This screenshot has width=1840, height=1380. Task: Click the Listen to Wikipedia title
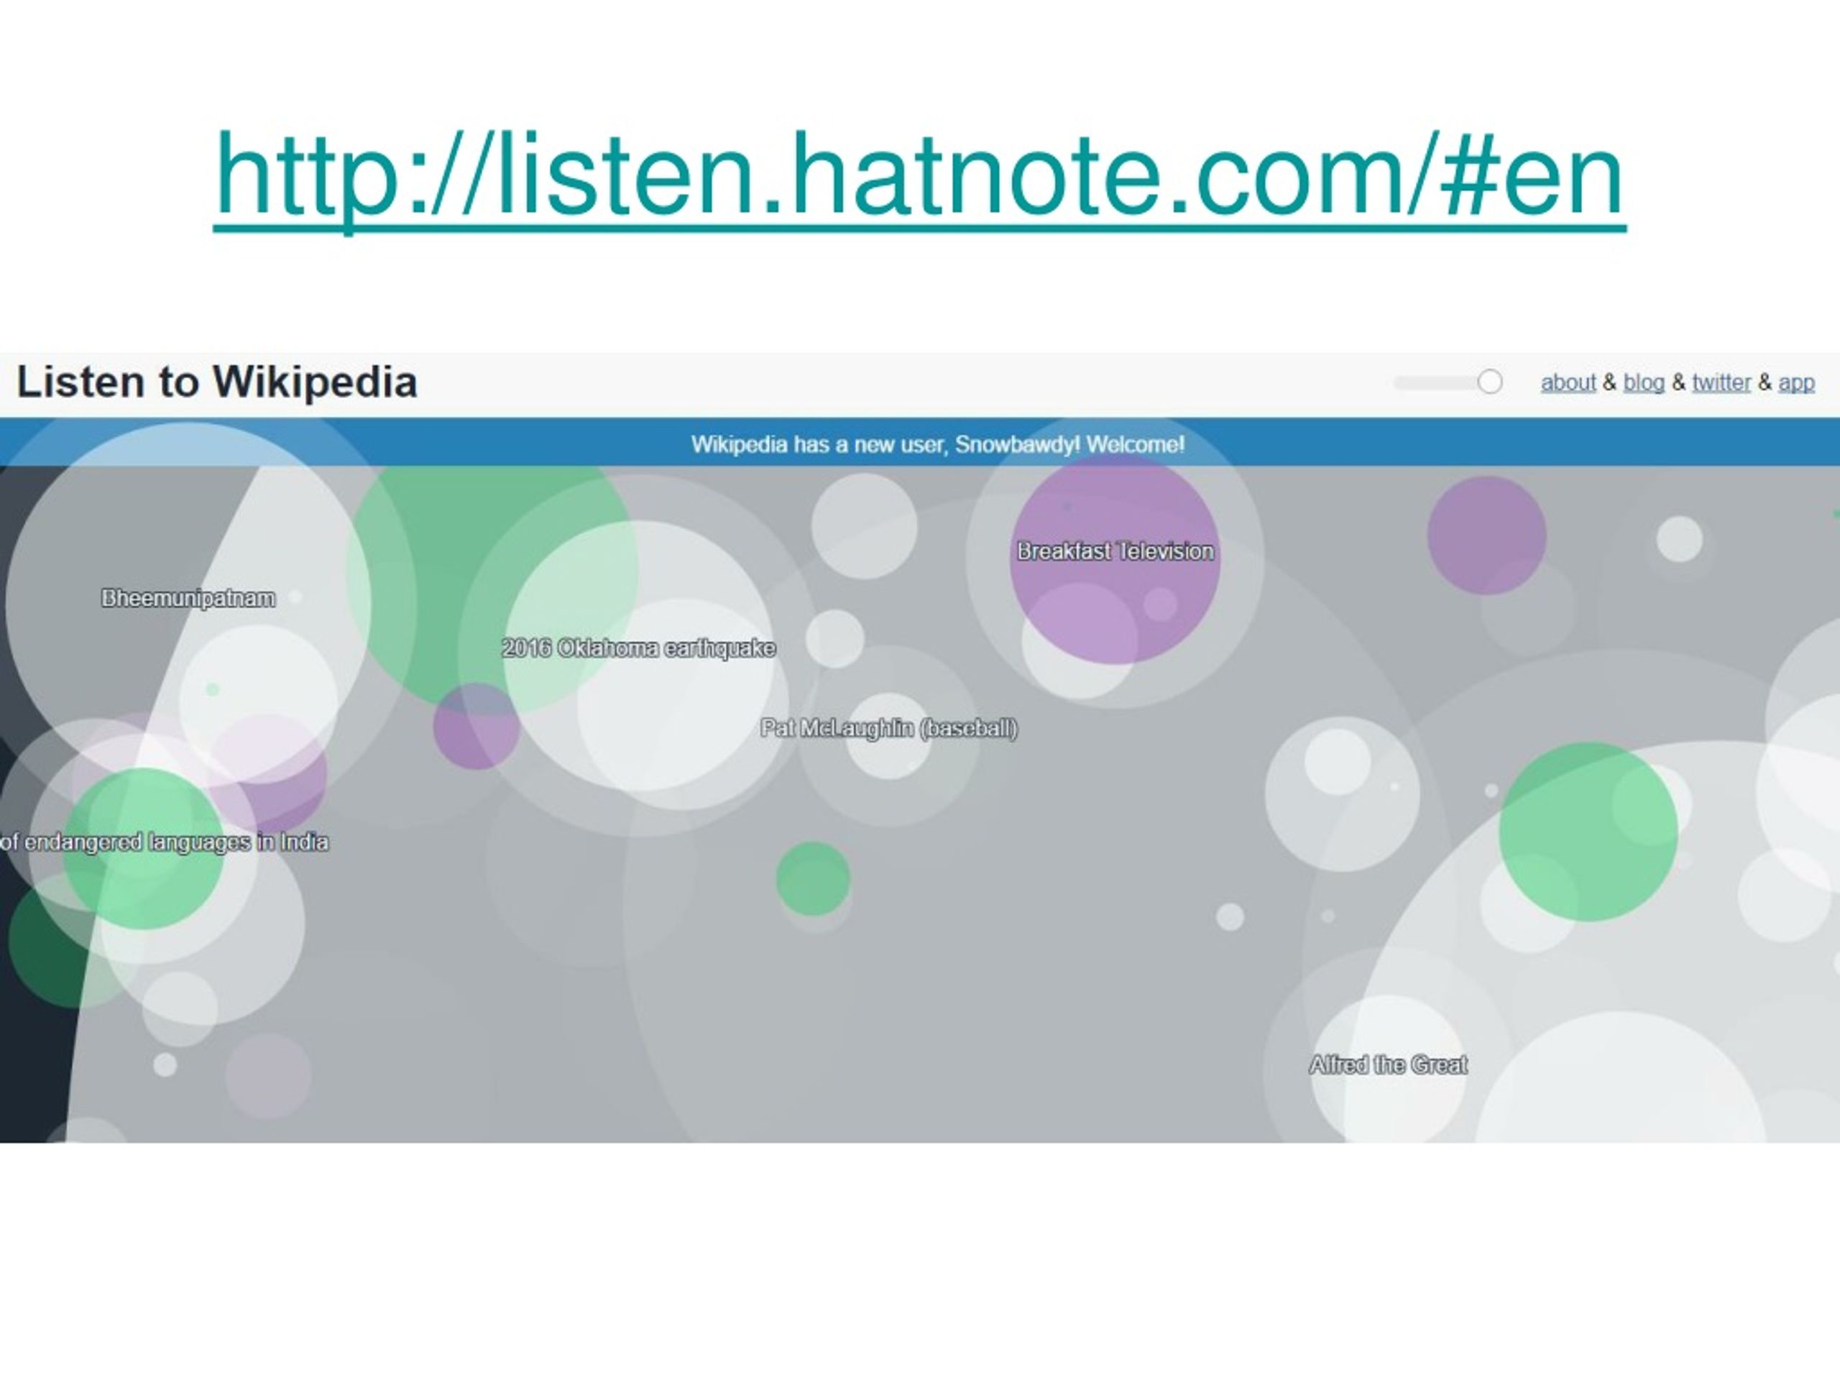[x=217, y=382]
